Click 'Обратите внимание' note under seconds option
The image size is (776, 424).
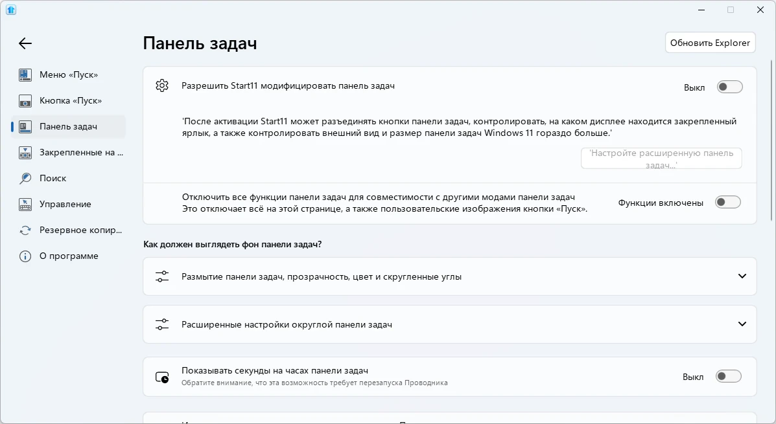point(315,383)
